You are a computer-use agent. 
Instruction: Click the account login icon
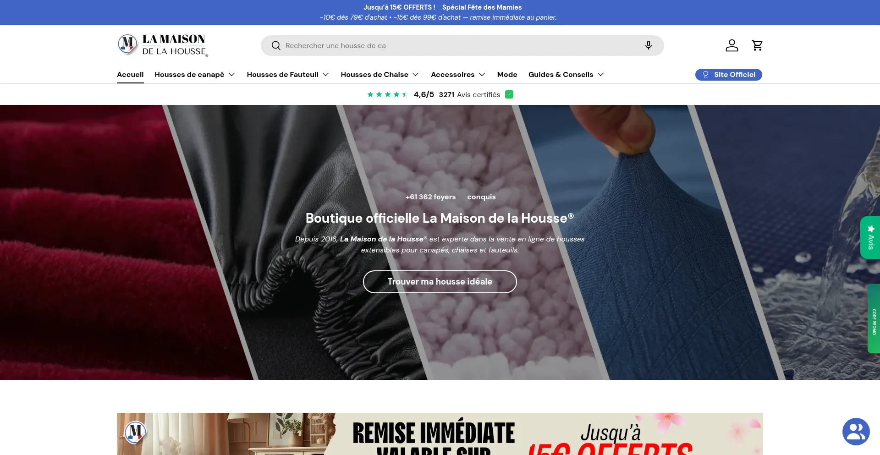click(731, 45)
